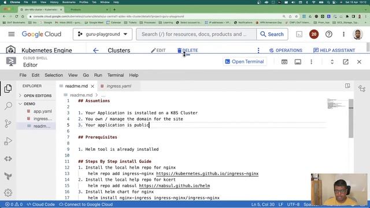Select the Explorer files icon in activity bar

(8, 88)
